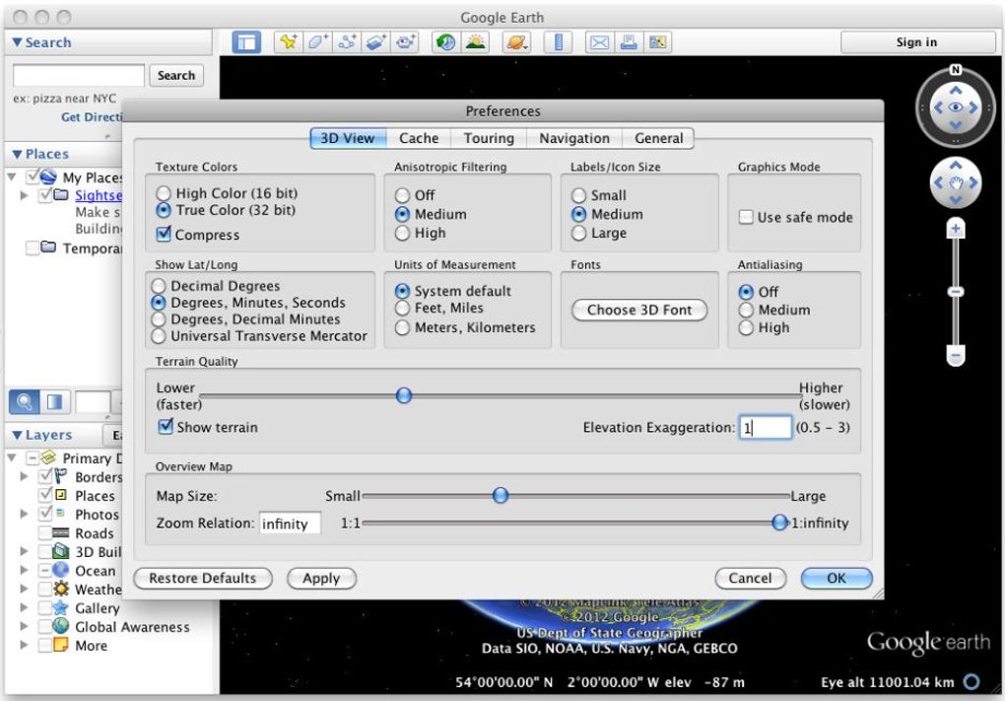Enable Use safe mode checkbox
Viewport: 1005px width, 701px height.
746,217
